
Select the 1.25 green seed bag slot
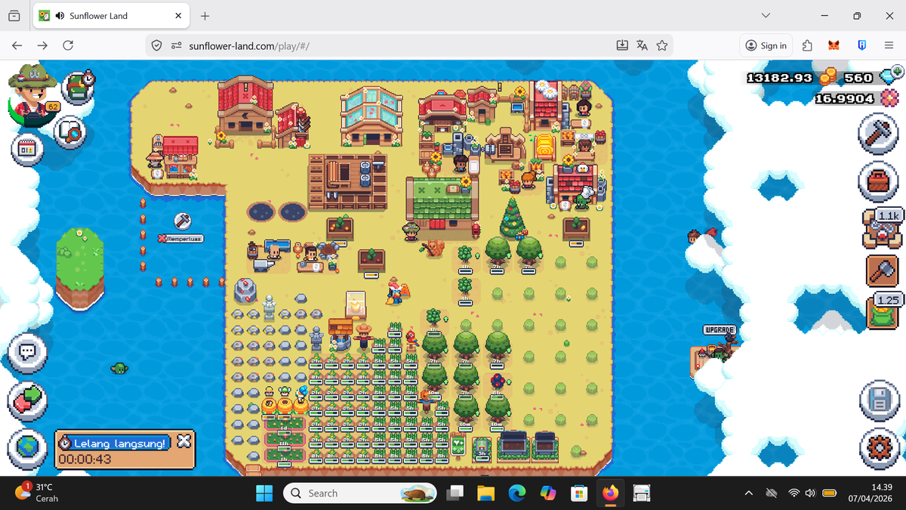(882, 311)
